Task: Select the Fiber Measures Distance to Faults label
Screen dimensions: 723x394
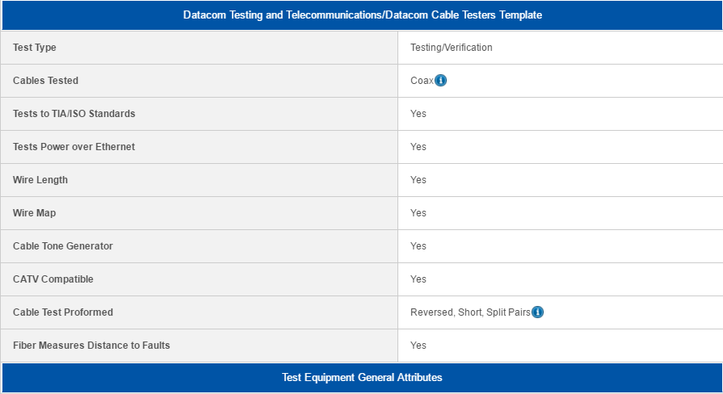Action: pyautogui.click(x=91, y=346)
